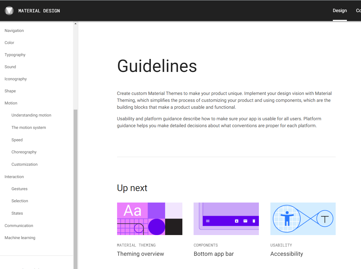Click the Bottom app bar title link
This screenshot has height=269, width=361.
click(x=214, y=254)
